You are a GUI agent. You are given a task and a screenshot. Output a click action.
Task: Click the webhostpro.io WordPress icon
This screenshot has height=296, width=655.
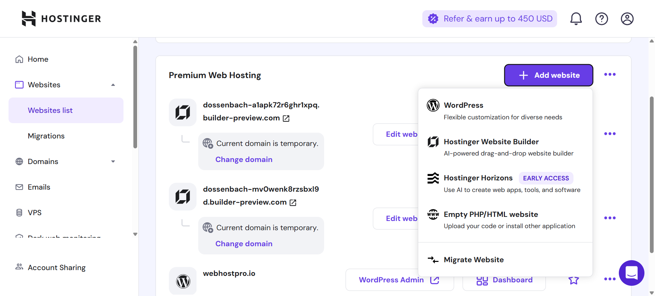[183, 281]
